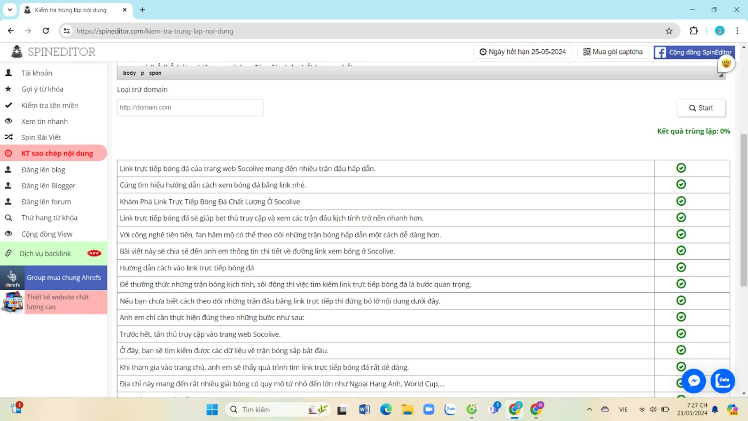Open File Explorer from taskbar
This screenshot has height=421, width=748.
pyautogui.click(x=408, y=409)
